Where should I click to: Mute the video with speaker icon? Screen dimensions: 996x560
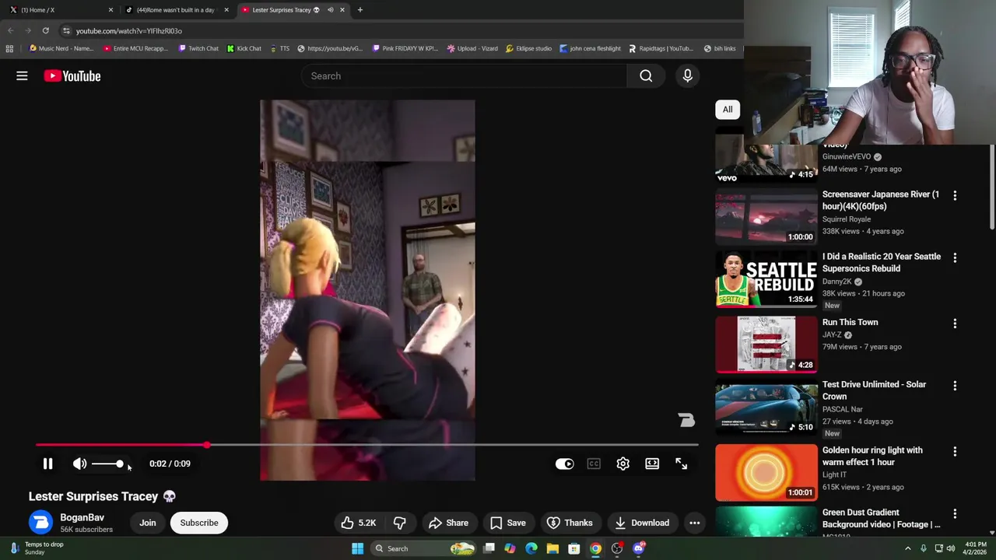pyautogui.click(x=79, y=464)
